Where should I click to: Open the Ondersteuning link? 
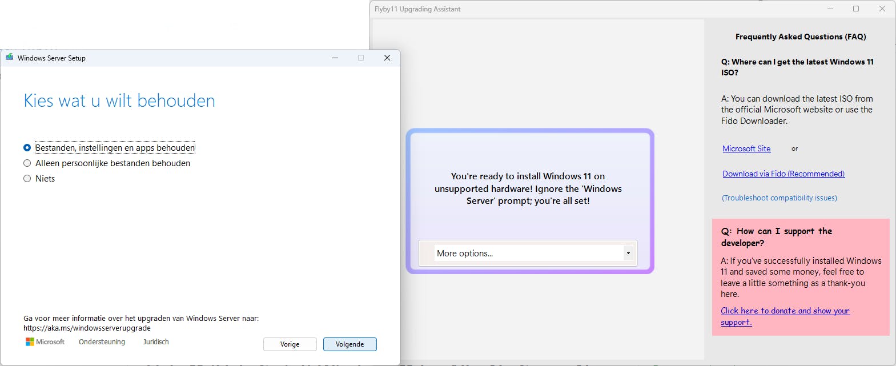[x=102, y=341]
